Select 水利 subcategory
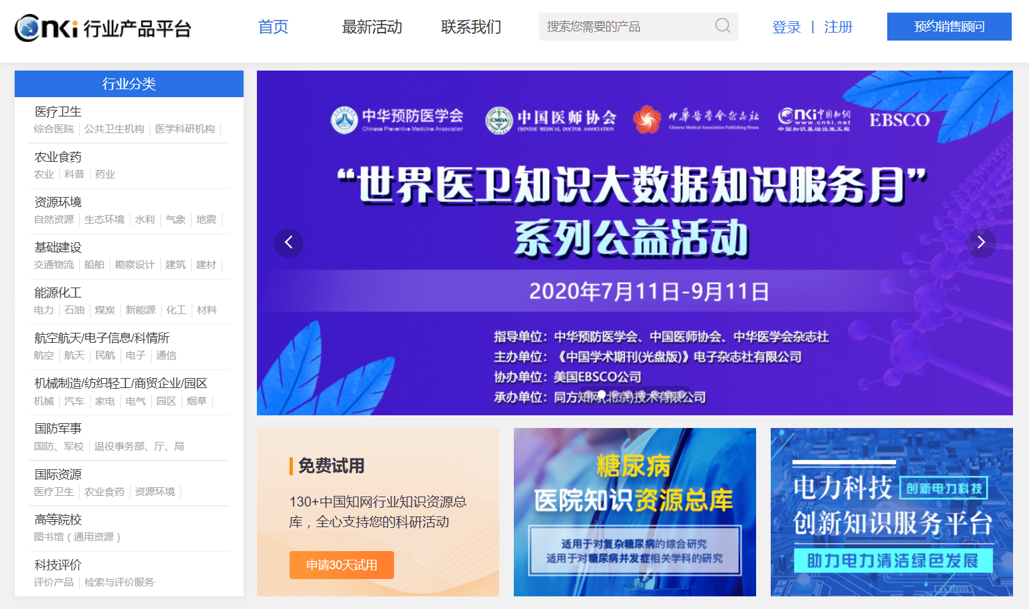The height and width of the screenshot is (609, 1029). (x=145, y=220)
